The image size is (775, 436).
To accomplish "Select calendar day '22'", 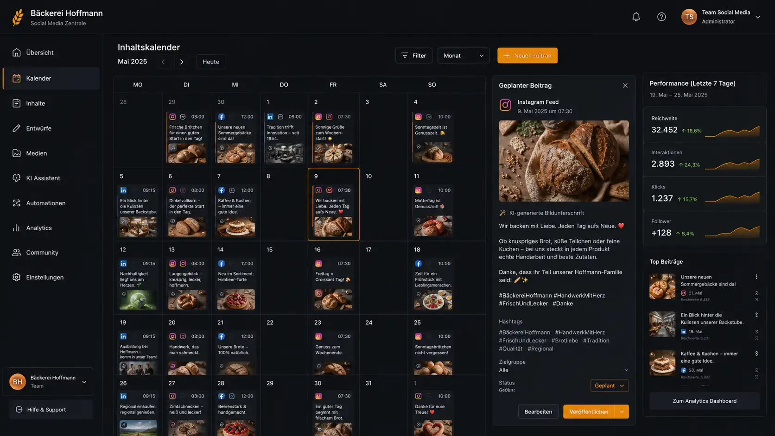I will [x=270, y=322].
